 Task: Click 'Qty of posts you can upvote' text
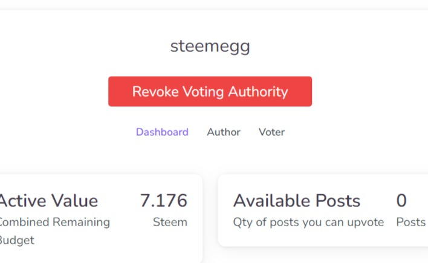click(x=308, y=222)
